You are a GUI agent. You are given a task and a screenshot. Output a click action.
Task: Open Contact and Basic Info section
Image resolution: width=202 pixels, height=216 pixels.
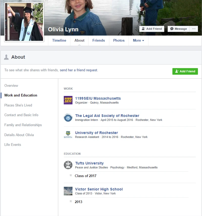pyautogui.click(x=21, y=115)
